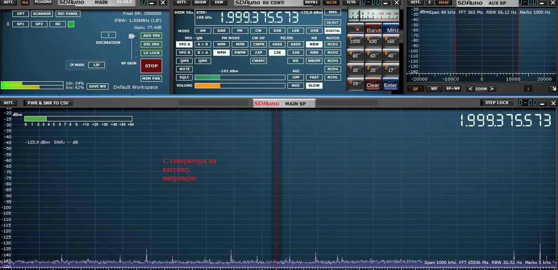Click the RF GAIN slider handle
This screenshot has height=270, width=558.
click(132, 36)
